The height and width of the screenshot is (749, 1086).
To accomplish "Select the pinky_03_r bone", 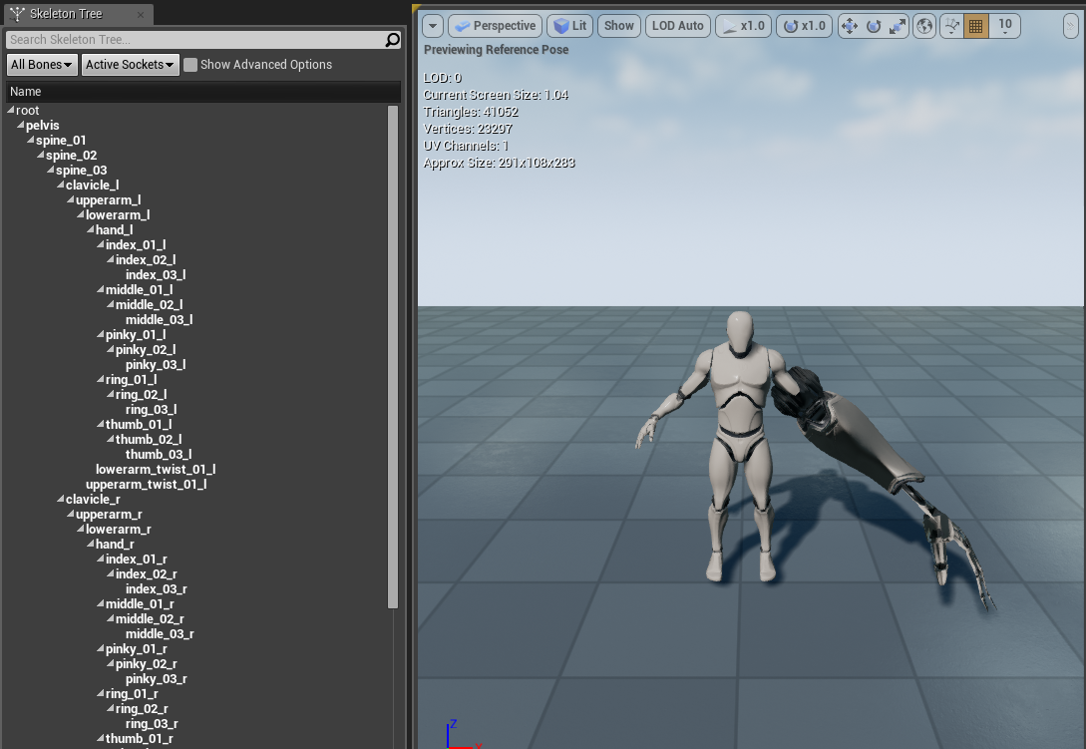I will click(157, 679).
